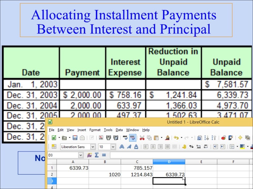The height and width of the screenshot is (189, 253).
Task: Toggle Underline formatting
Action: 136,146
